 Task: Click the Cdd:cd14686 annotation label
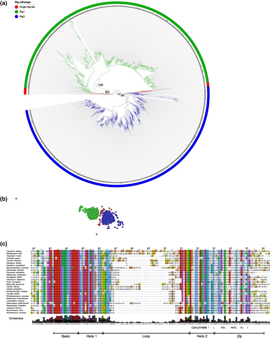click(x=199, y=327)
